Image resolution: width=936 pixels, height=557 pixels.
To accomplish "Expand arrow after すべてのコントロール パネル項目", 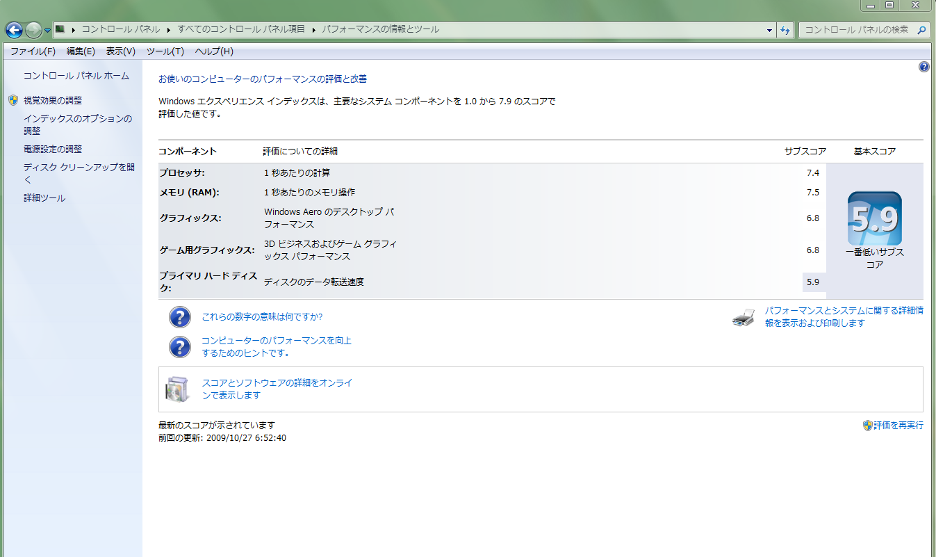I will 313,30.
